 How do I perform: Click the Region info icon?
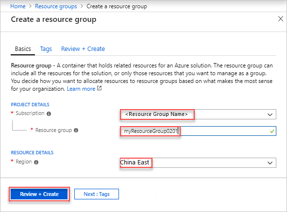(36, 162)
